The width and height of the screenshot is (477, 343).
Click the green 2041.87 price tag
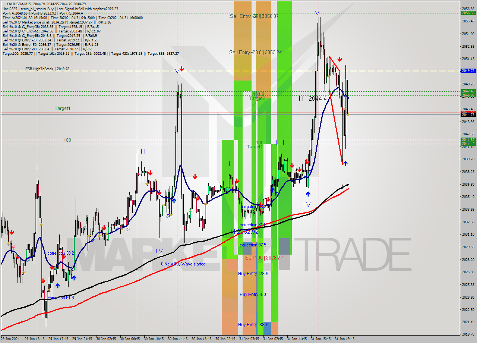click(468, 139)
